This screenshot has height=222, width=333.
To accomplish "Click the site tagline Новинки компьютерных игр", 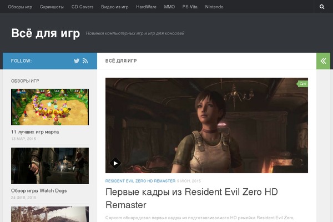I will 135,33.
